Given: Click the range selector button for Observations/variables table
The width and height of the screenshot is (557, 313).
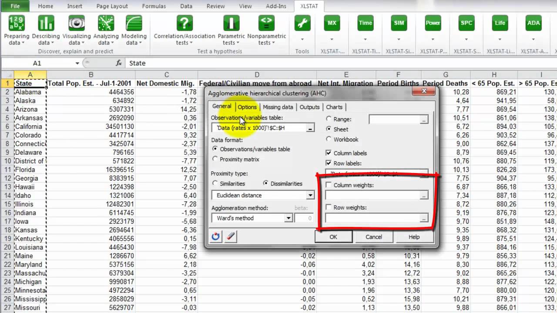Looking at the screenshot, I should (310, 128).
